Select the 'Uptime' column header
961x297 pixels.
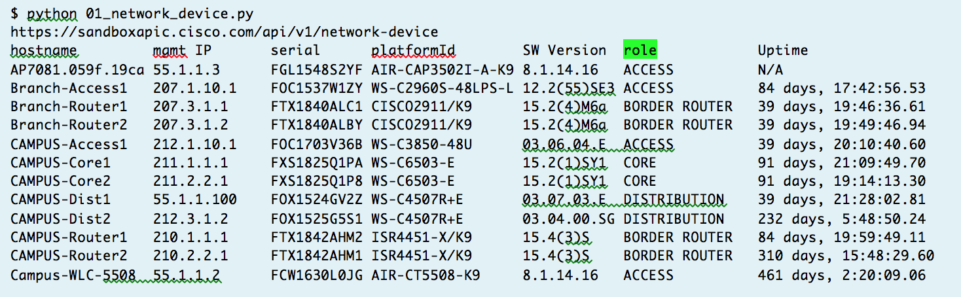point(783,50)
